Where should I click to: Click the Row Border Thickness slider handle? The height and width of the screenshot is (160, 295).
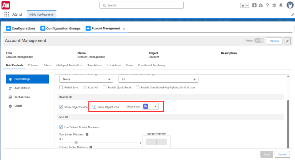76,143
